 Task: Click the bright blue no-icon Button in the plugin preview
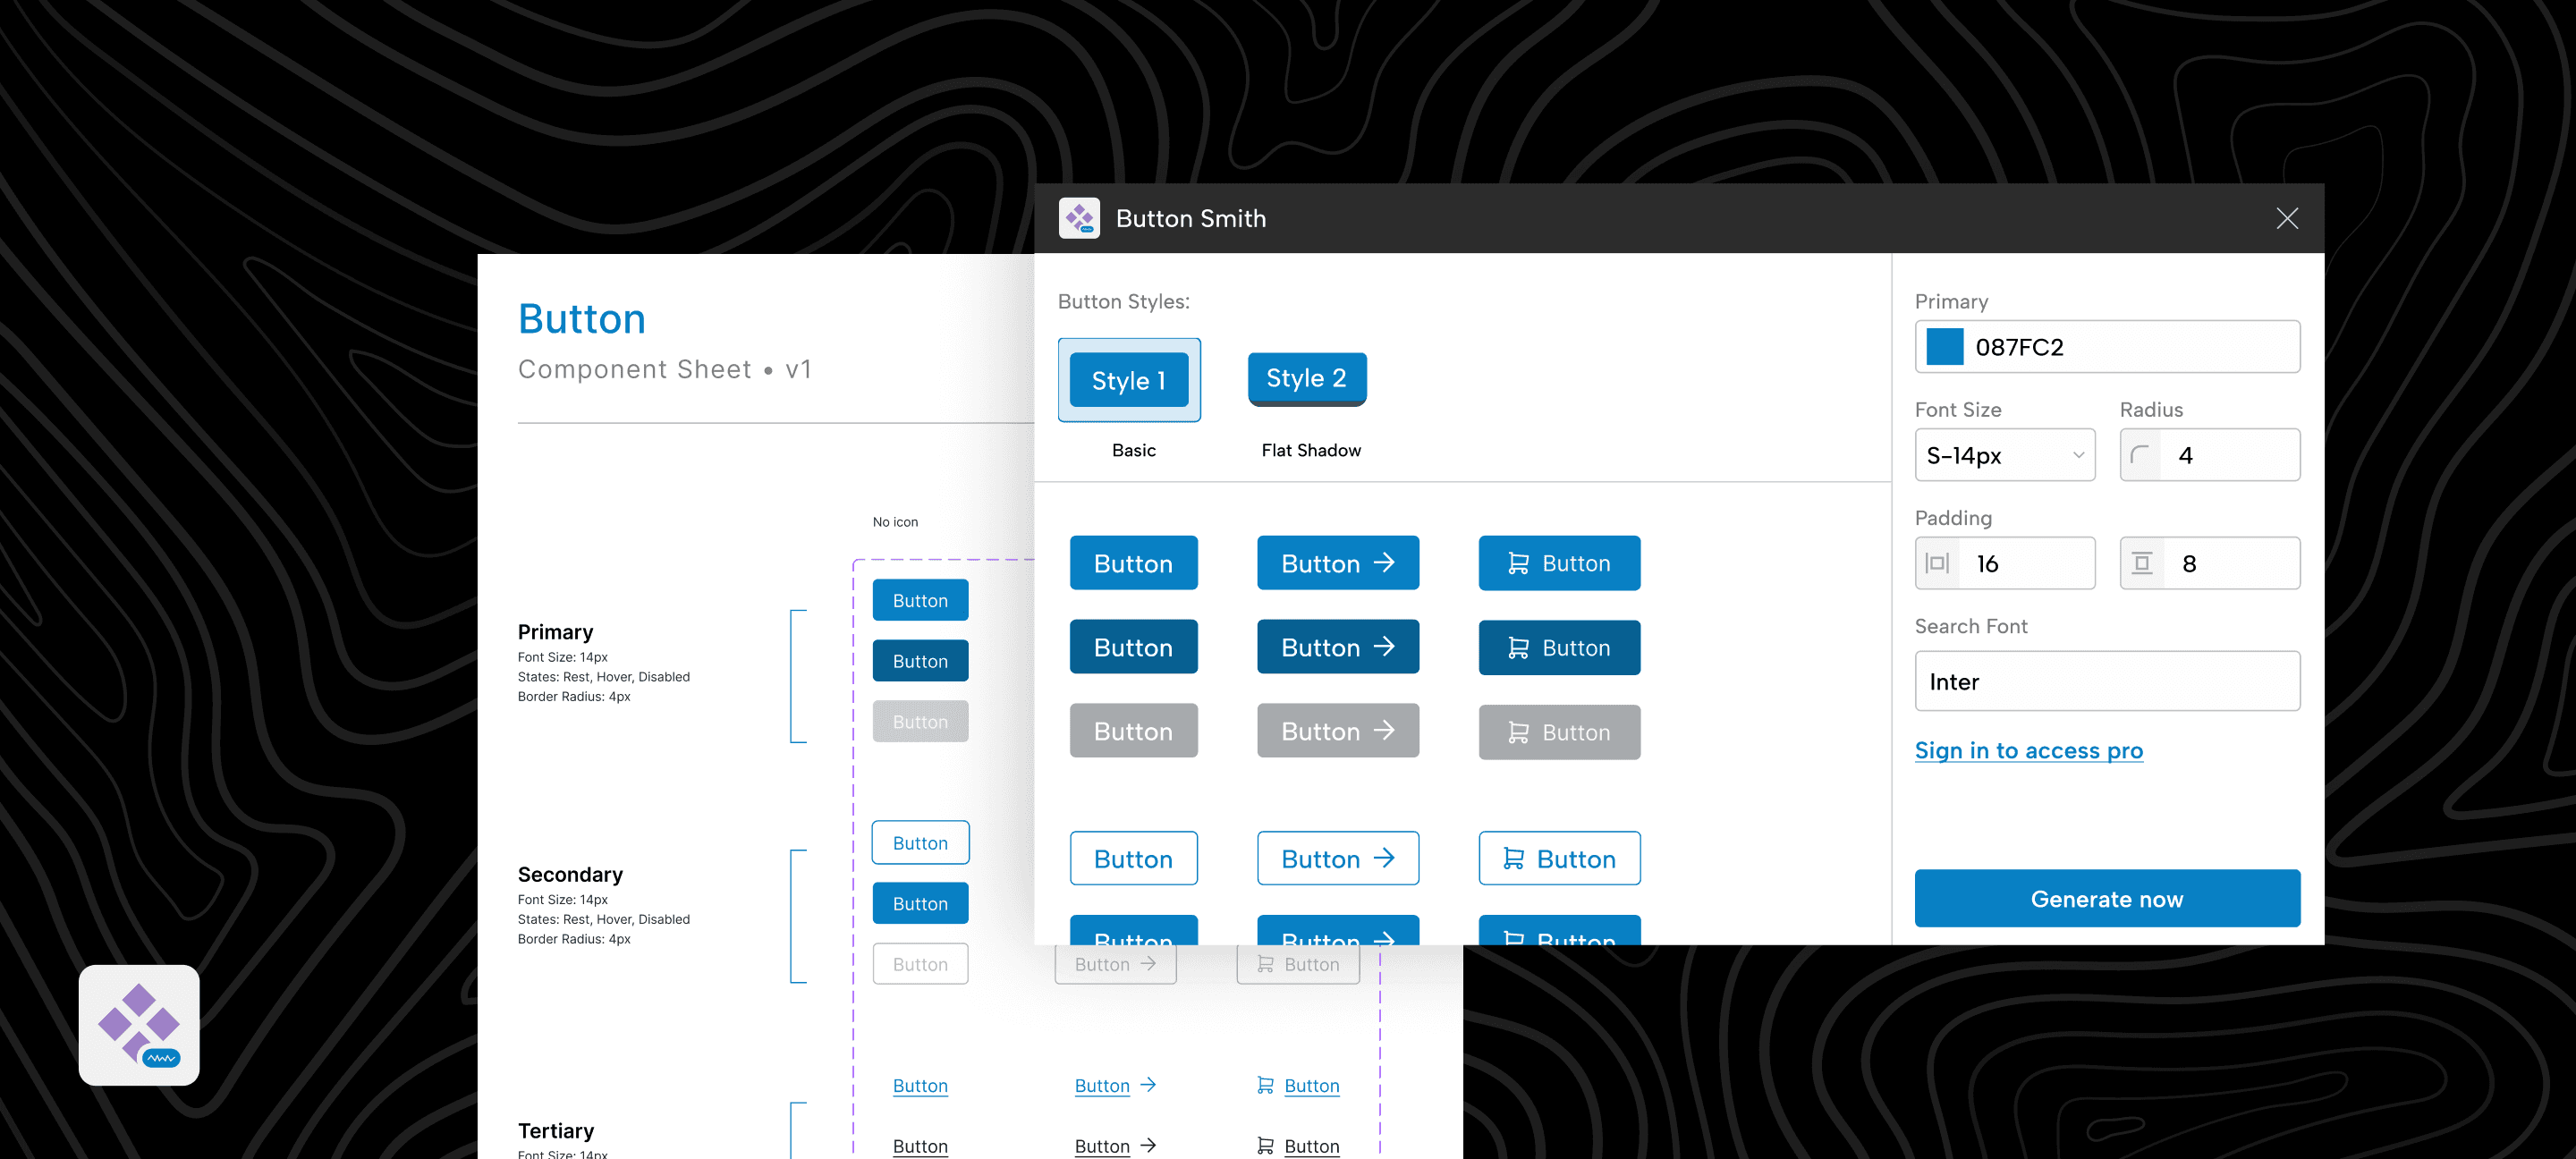[x=1133, y=563]
